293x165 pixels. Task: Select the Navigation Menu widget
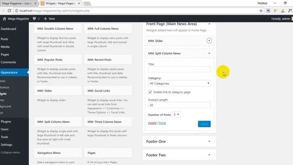tap(58, 153)
